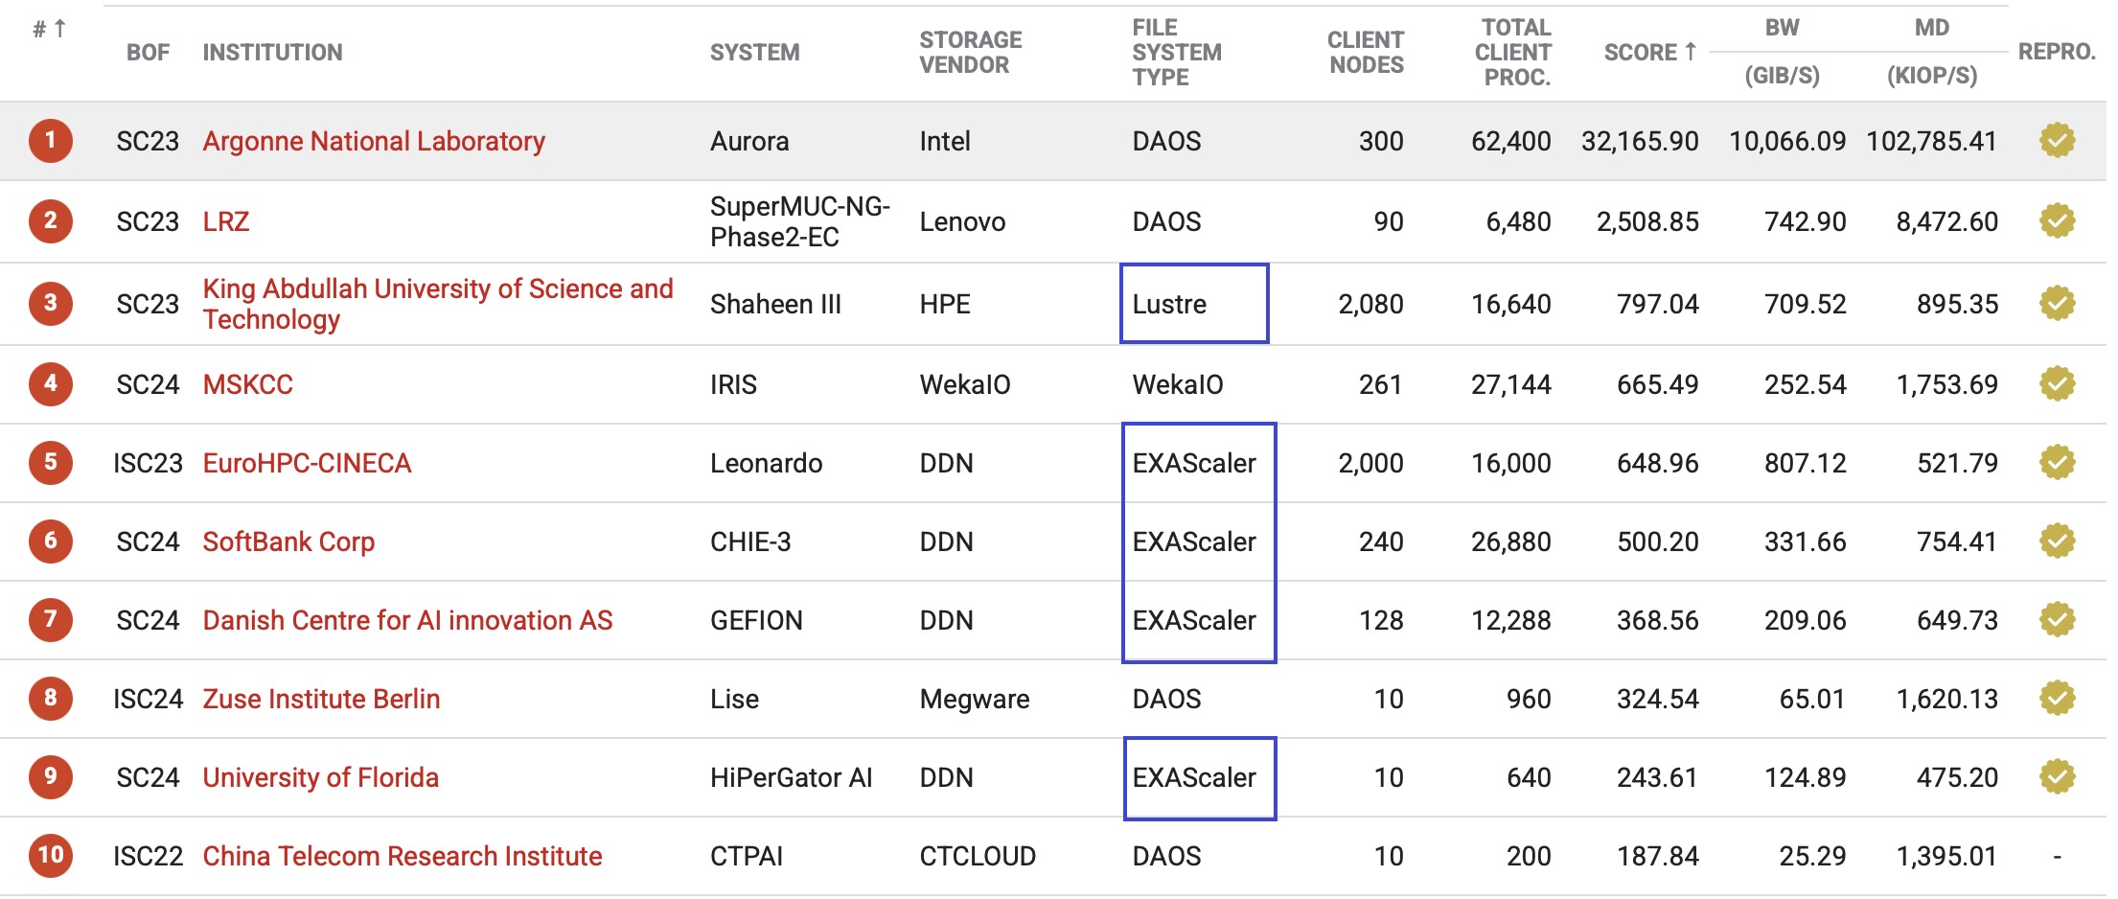Click reproducibility badge for LRZ row

click(2057, 221)
